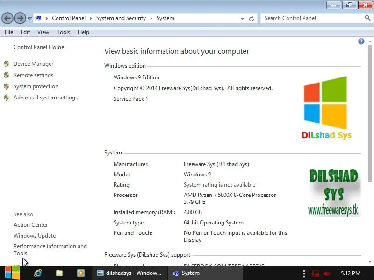This screenshot has height=280, width=374.
Task: Open address bar history dropdown arrow
Action: [242, 19]
